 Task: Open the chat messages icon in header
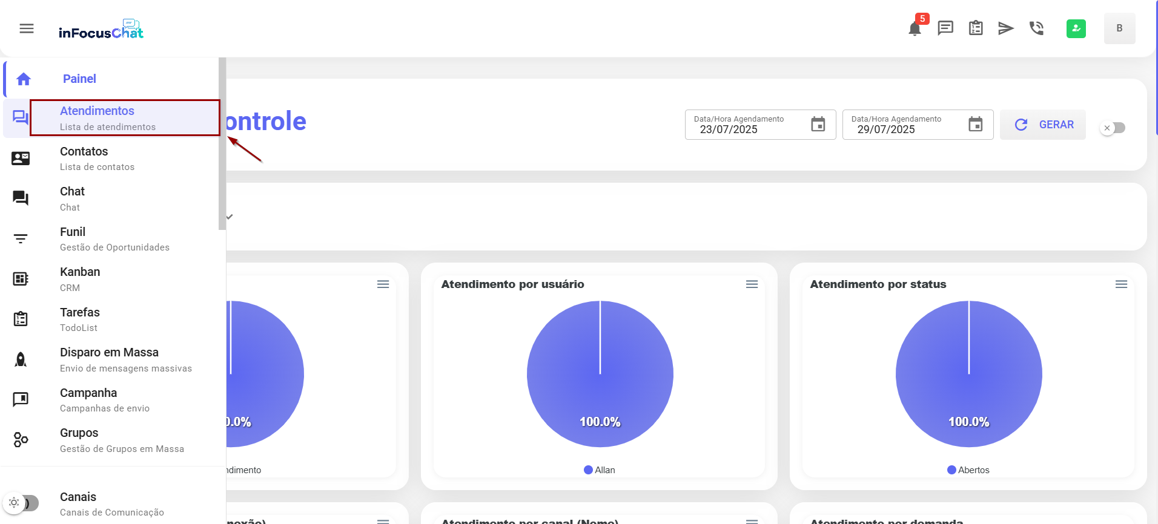coord(945,28)
